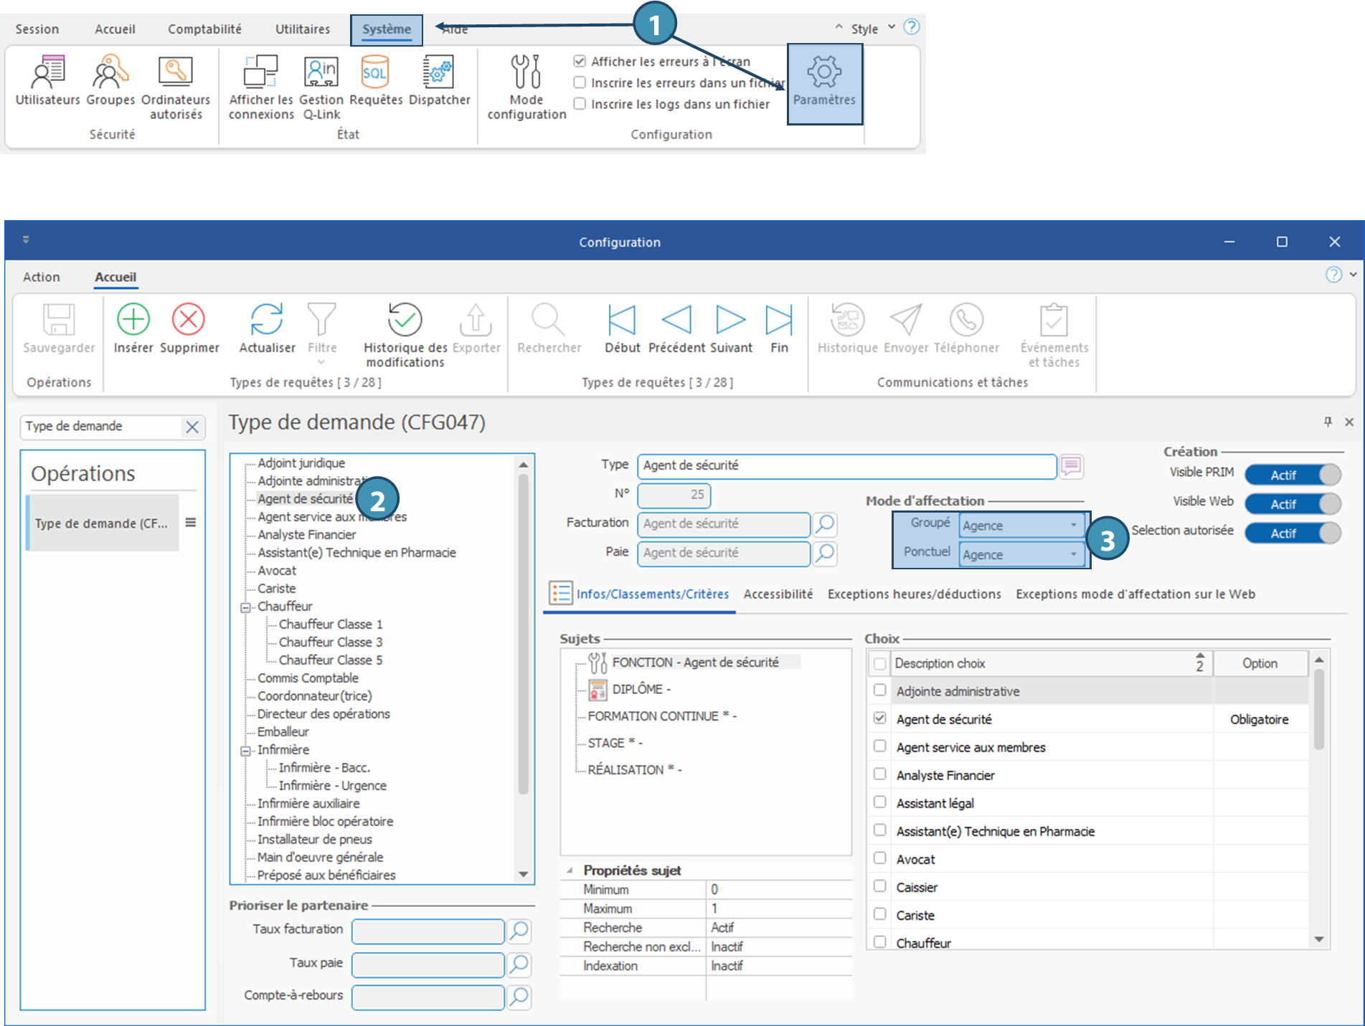
Task: Click the magnifier next to Facturation field
Action: point(825,524)
